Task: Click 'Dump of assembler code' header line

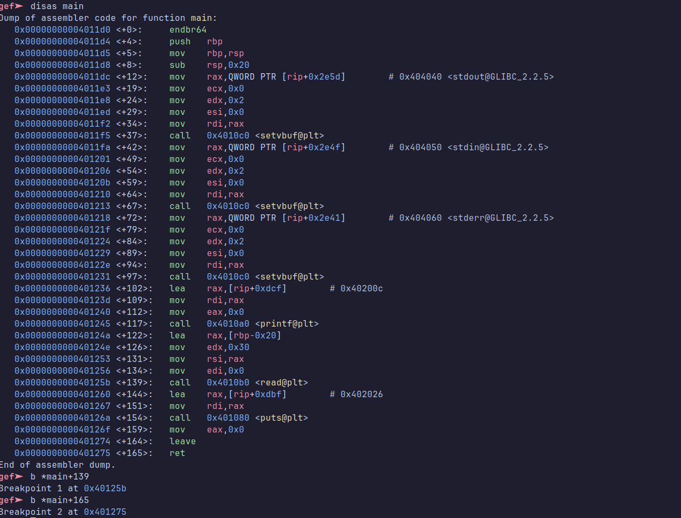Action: tap(109, 18)
